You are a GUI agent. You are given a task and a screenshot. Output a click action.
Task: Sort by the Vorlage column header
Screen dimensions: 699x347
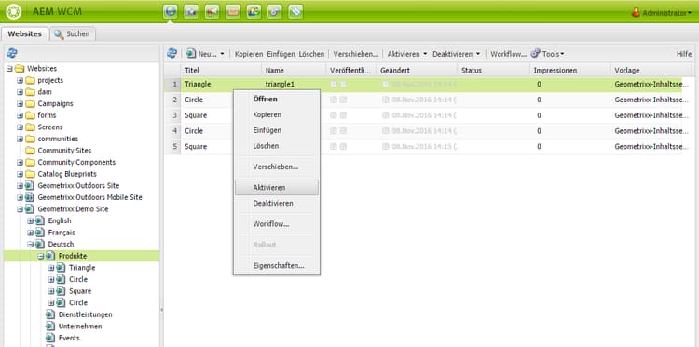pyautogui.click(x=651, y=71)
